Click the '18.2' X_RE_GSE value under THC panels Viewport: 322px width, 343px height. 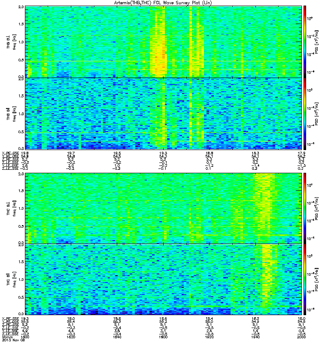255,319
